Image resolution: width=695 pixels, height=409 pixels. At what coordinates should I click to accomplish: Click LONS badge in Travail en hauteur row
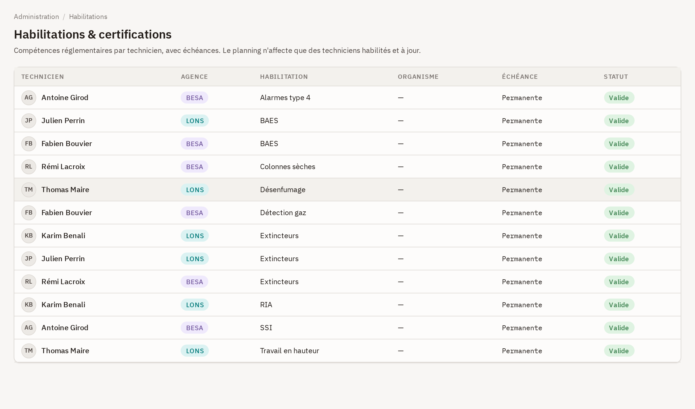coord(195,351)
